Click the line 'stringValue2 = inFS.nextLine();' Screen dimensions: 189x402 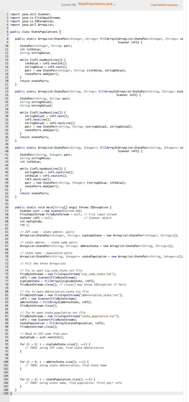click(x=50, y=123)
